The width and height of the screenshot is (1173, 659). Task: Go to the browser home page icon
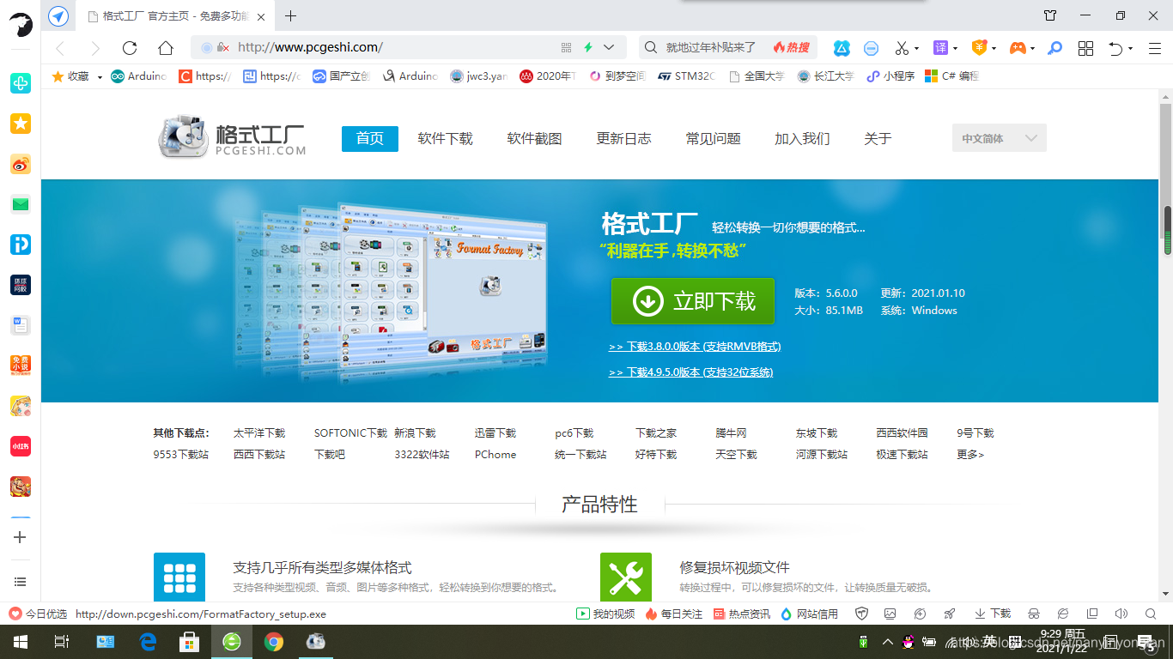pyautogui.click(x=166, y=48)
